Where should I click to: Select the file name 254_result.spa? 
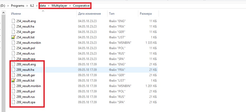[x=26, y=59]
